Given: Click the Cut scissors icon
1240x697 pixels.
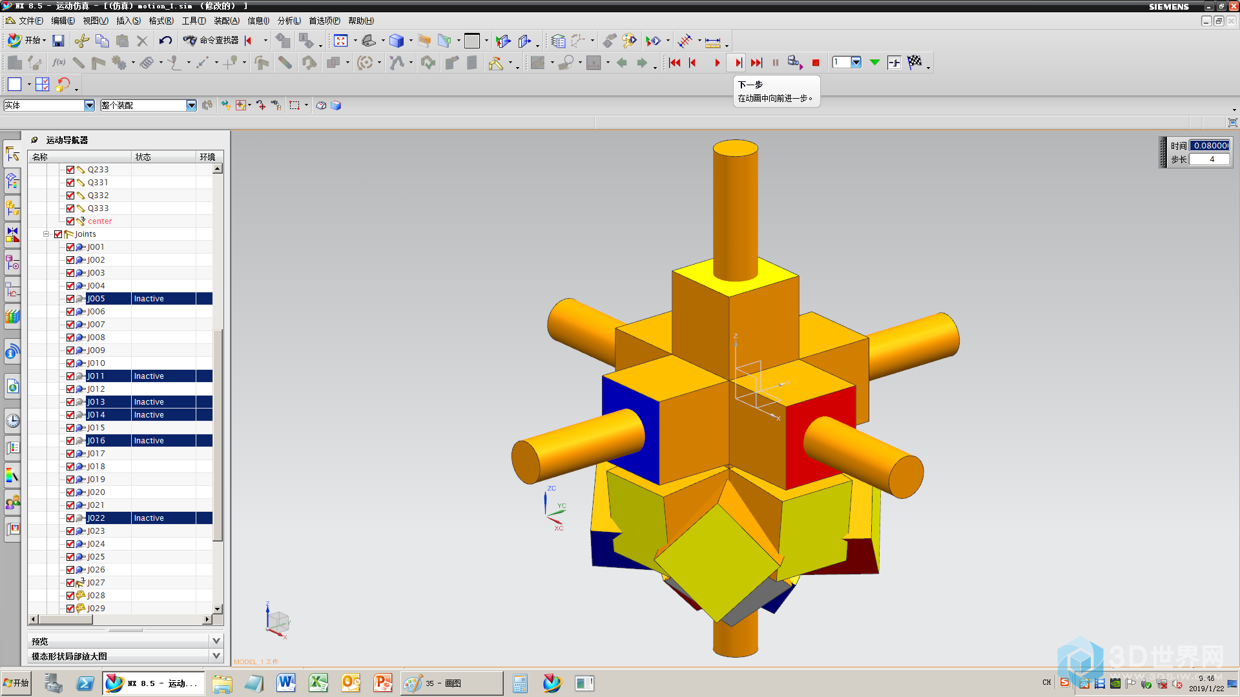Looking at the screenshot, I should pos(81,41).
